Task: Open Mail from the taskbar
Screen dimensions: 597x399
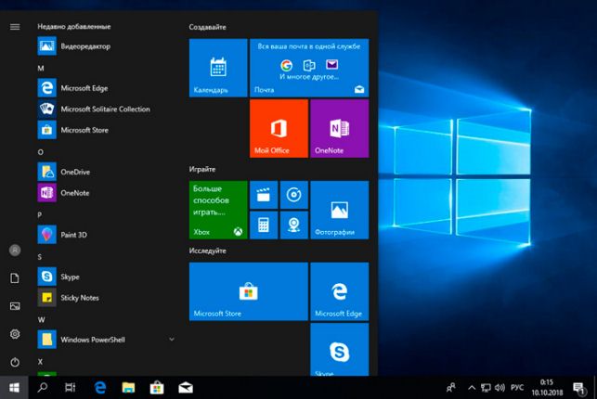Action: tap(186, 388)
